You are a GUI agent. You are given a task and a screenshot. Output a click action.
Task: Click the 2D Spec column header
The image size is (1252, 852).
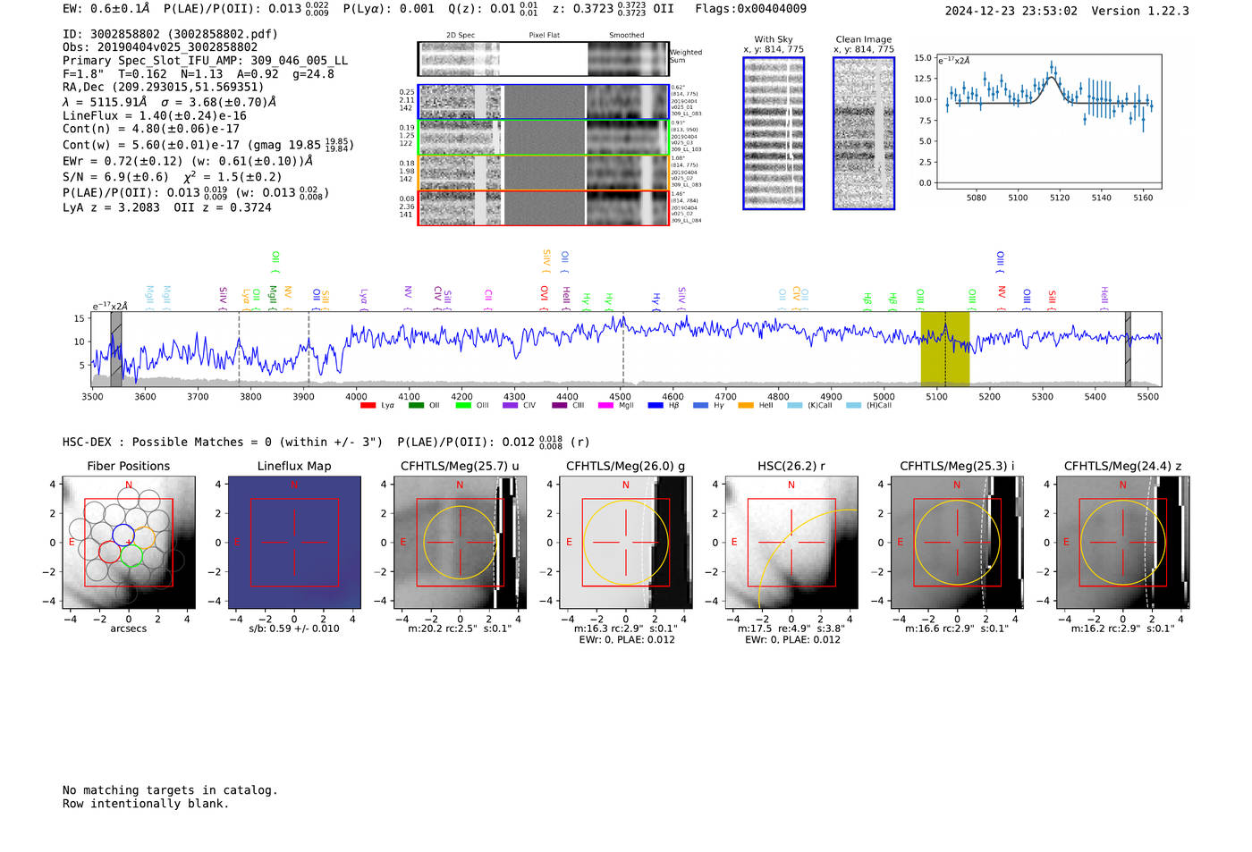click(x=461, y=36)
